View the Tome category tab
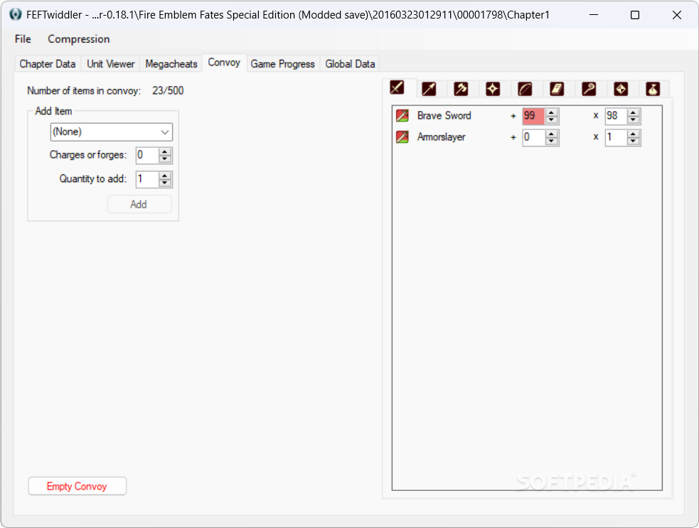Screen dimensions: 699x528 557,89
